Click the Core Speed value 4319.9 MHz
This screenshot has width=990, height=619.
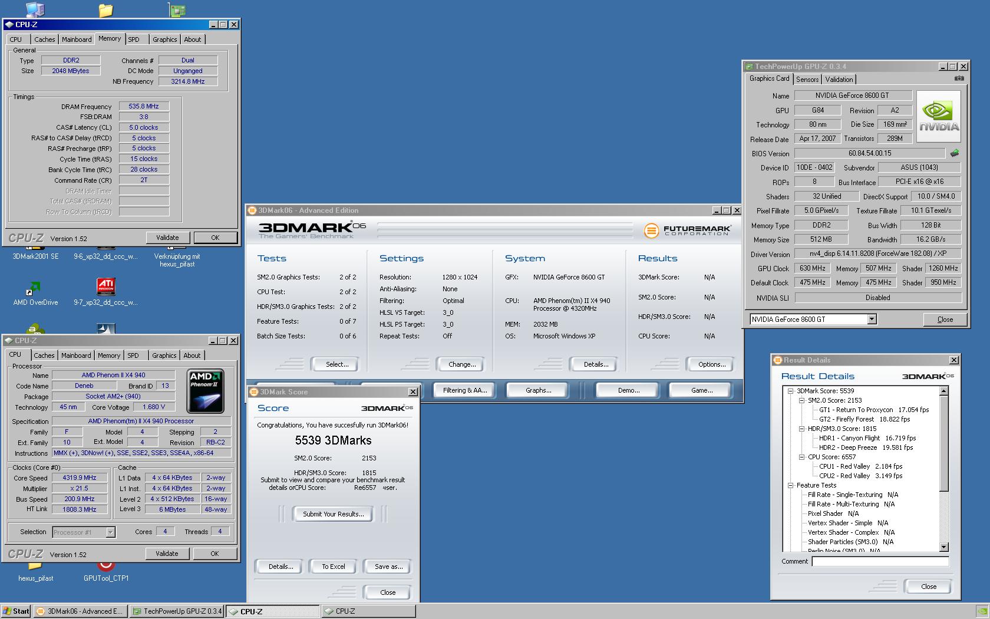tap(80, 478)
